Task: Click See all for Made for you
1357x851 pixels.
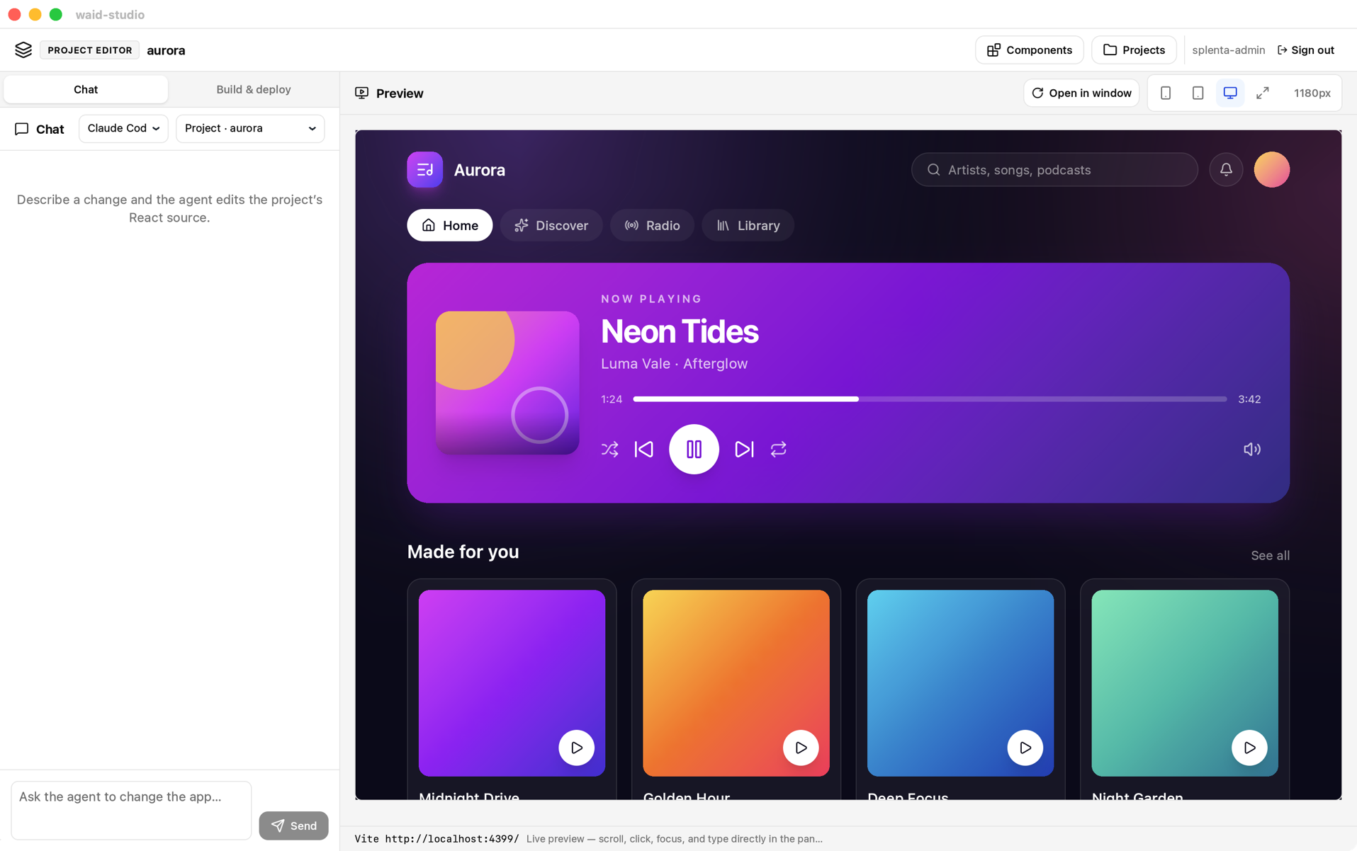Action: pos(1270,556)
